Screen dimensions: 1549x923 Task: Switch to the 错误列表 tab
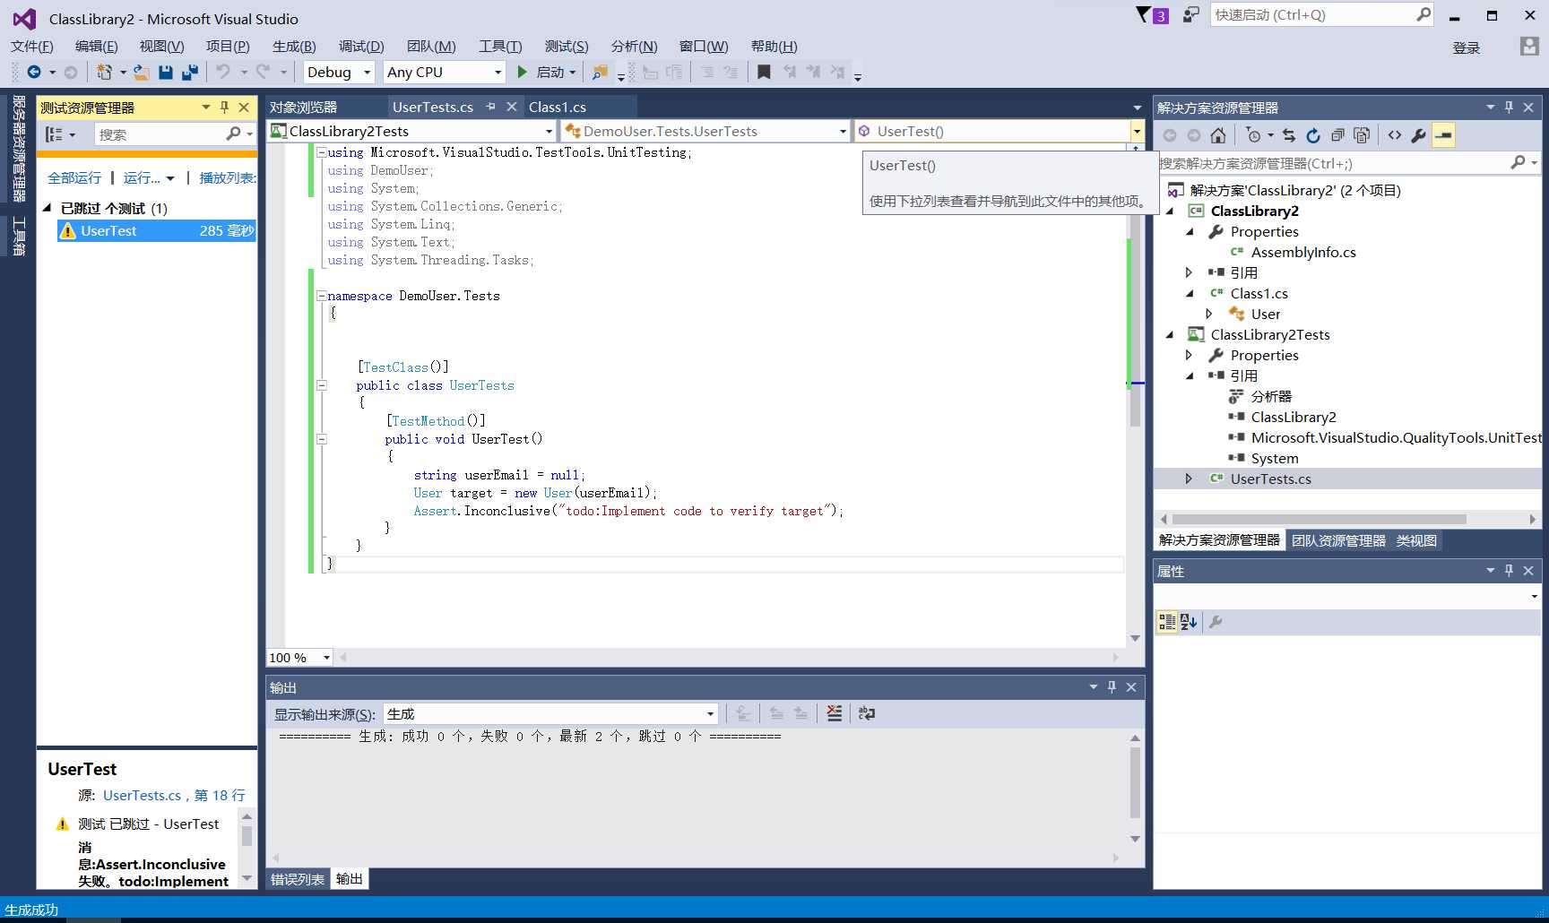tap(298, 880)
